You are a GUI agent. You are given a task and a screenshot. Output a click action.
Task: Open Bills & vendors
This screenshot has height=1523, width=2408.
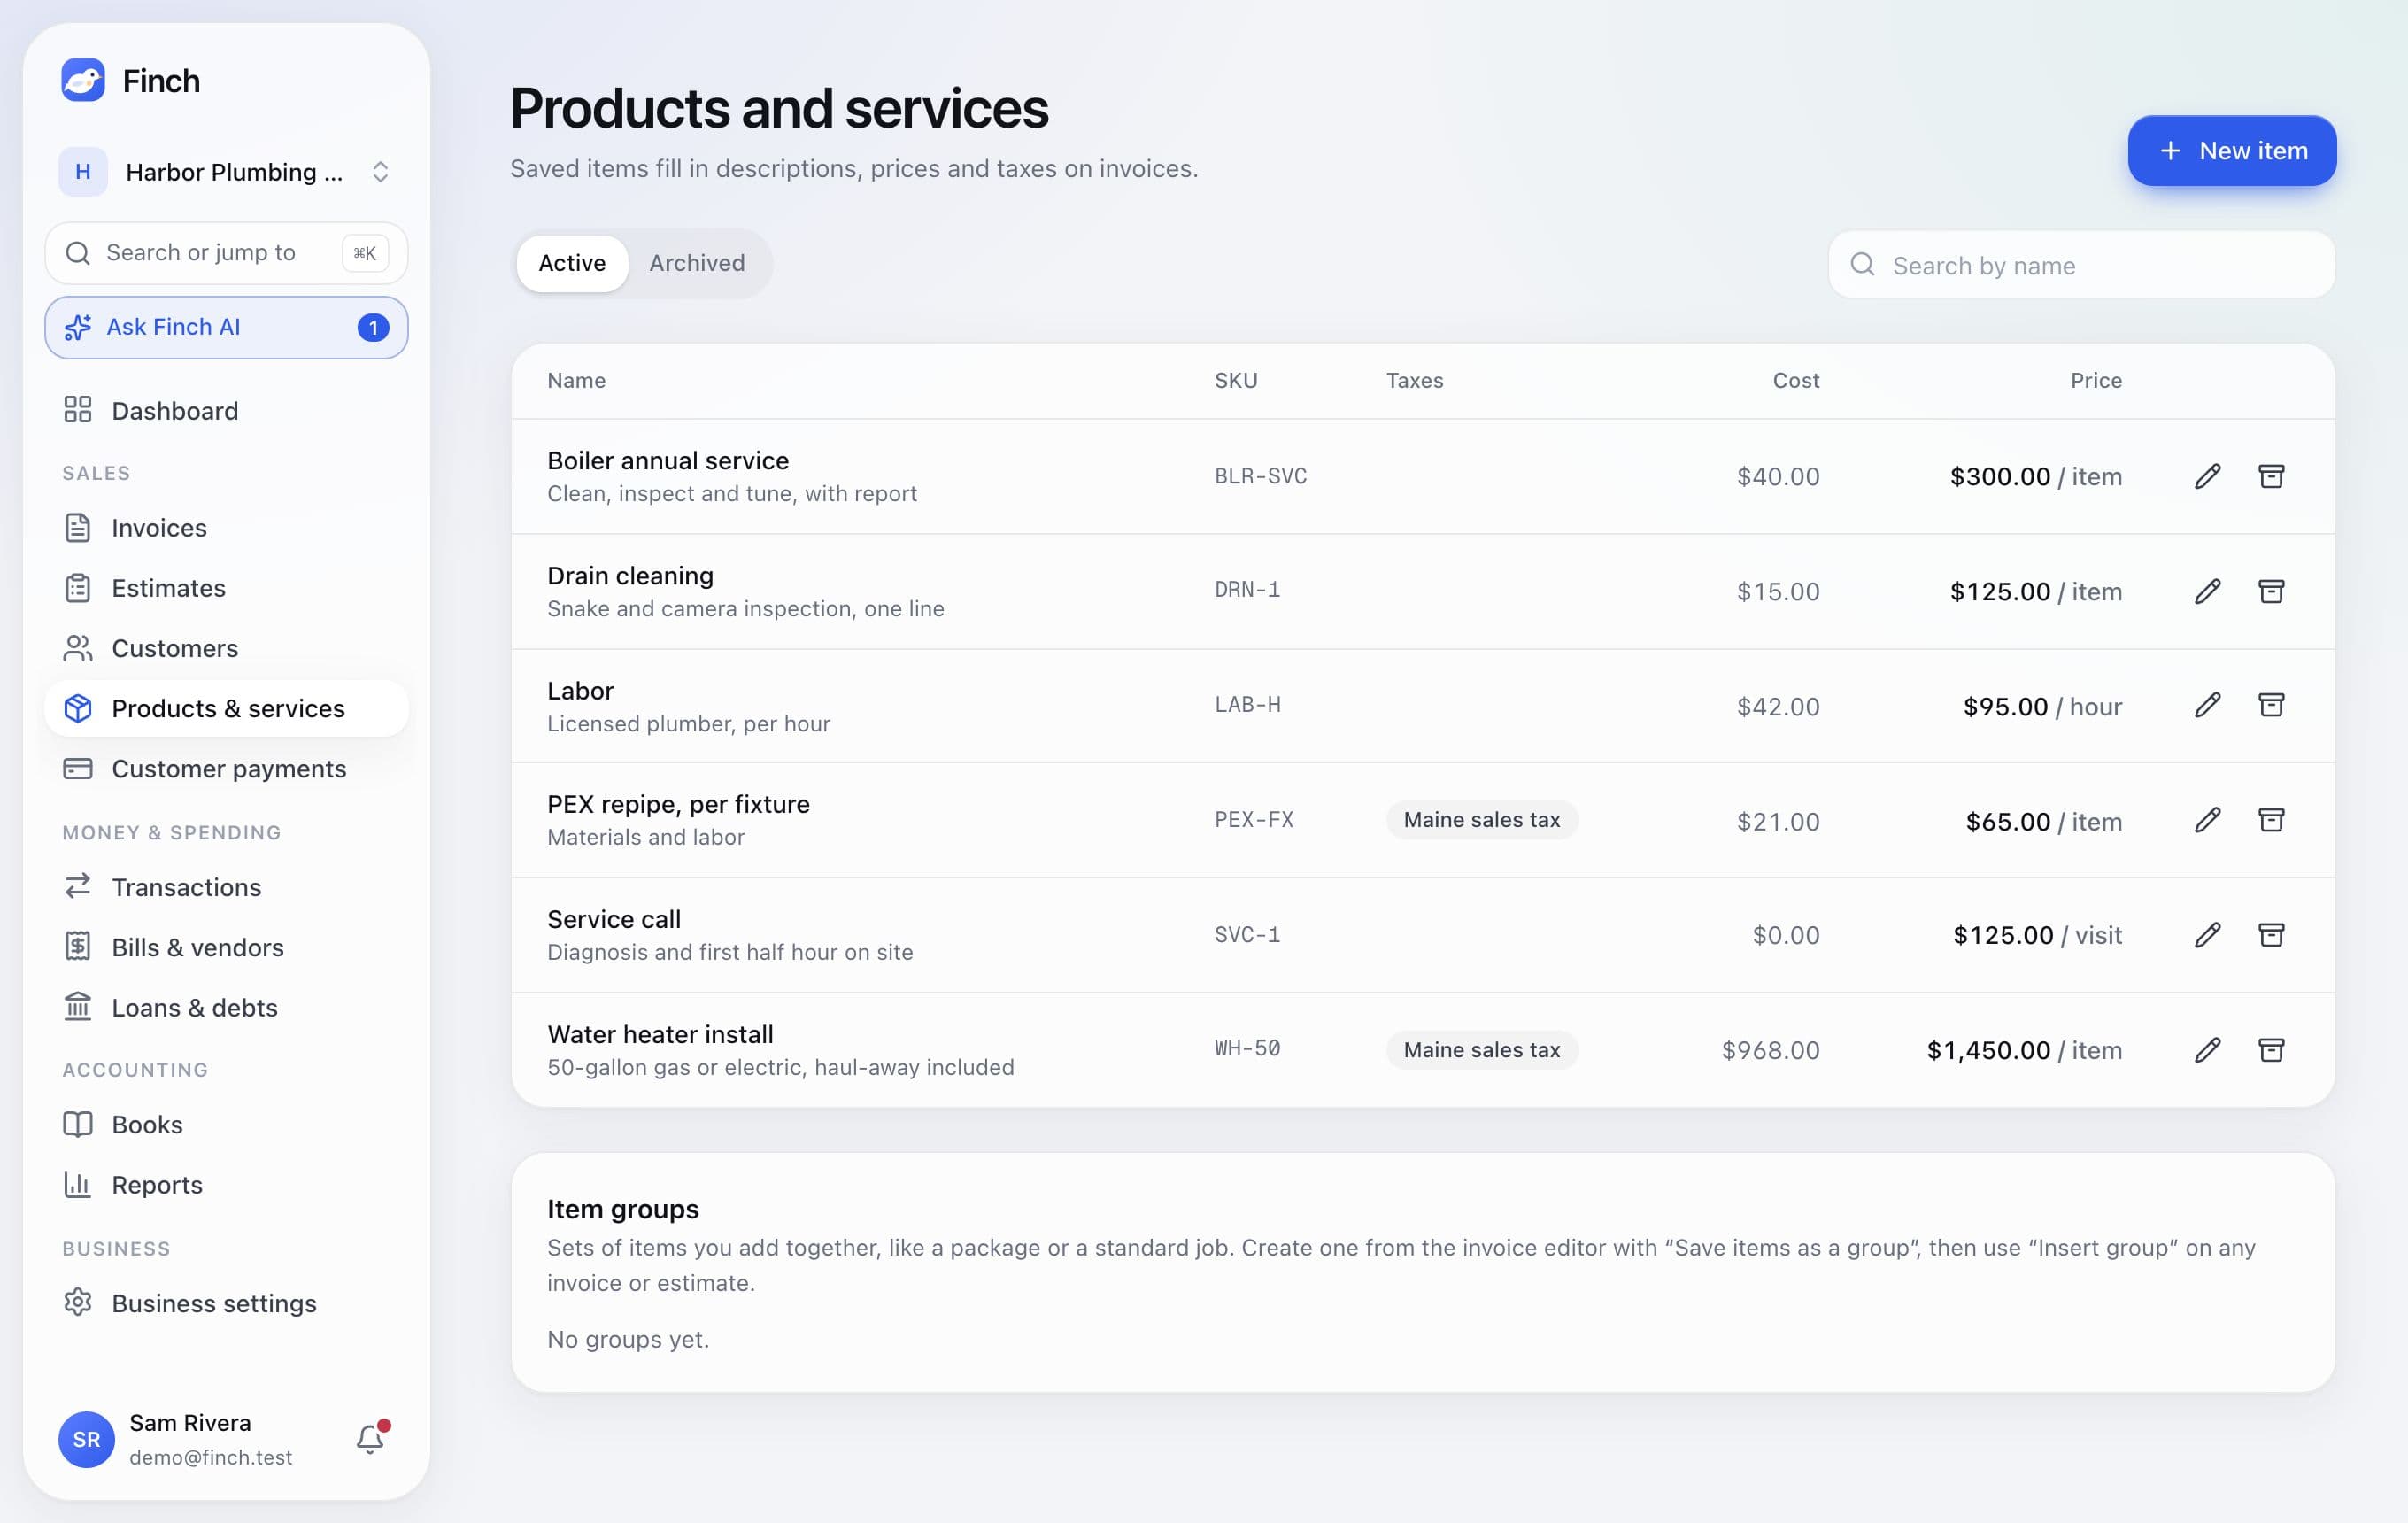pyautogui.click(x=226, y=947)
